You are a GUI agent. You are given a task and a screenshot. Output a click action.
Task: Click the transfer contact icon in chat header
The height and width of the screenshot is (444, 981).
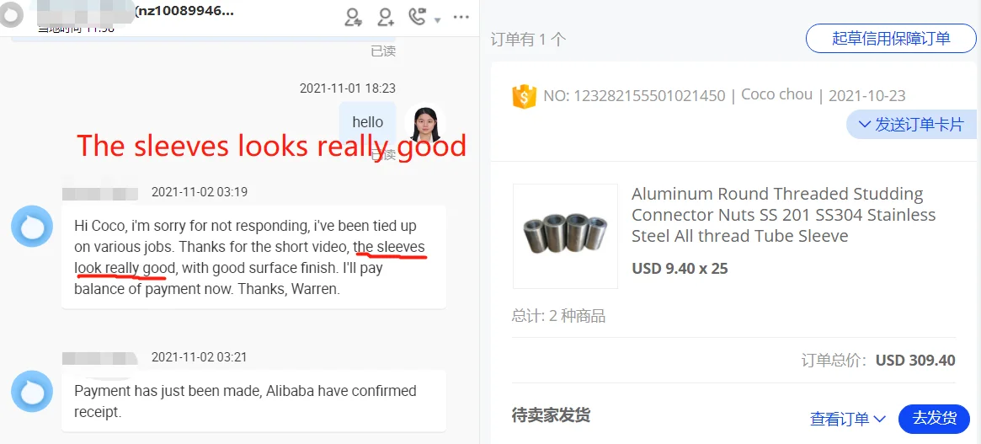click(x=354, y=17)
